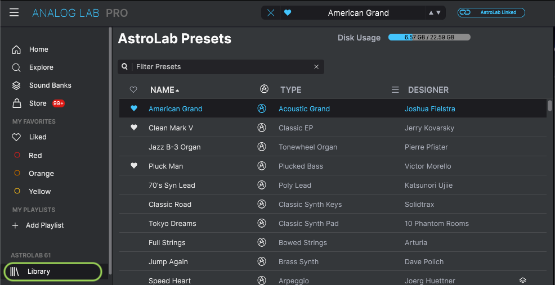Open the column options list icon
Screen dimensions: 555x285
click(x=395, y=90)
